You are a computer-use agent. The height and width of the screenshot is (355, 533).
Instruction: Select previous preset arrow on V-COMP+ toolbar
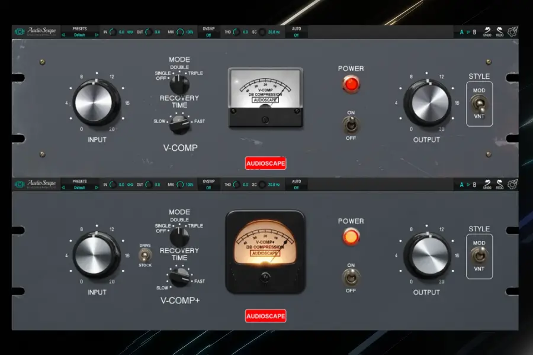(x=63, y=188)
